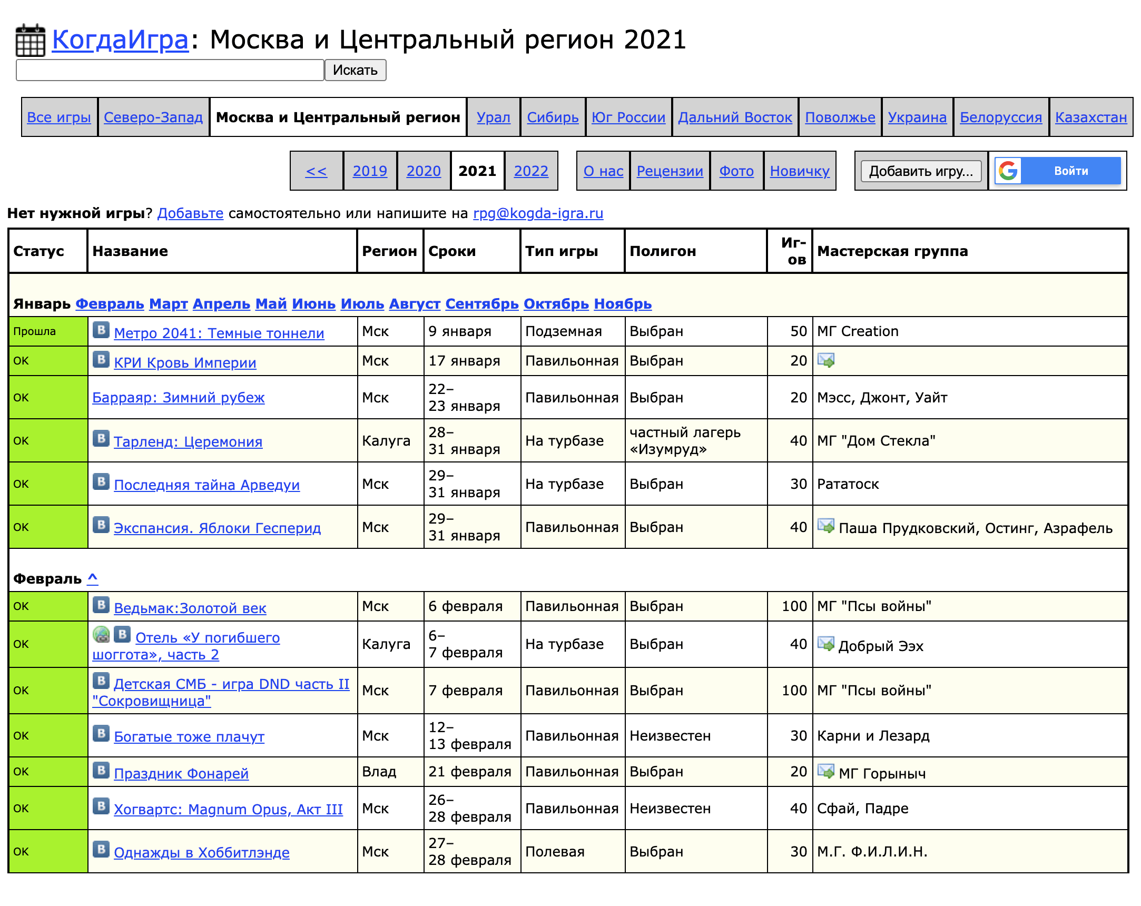Click VK icon beside Праздник Фонарей
Screen dimensions: 1141x906
(101, 770)
